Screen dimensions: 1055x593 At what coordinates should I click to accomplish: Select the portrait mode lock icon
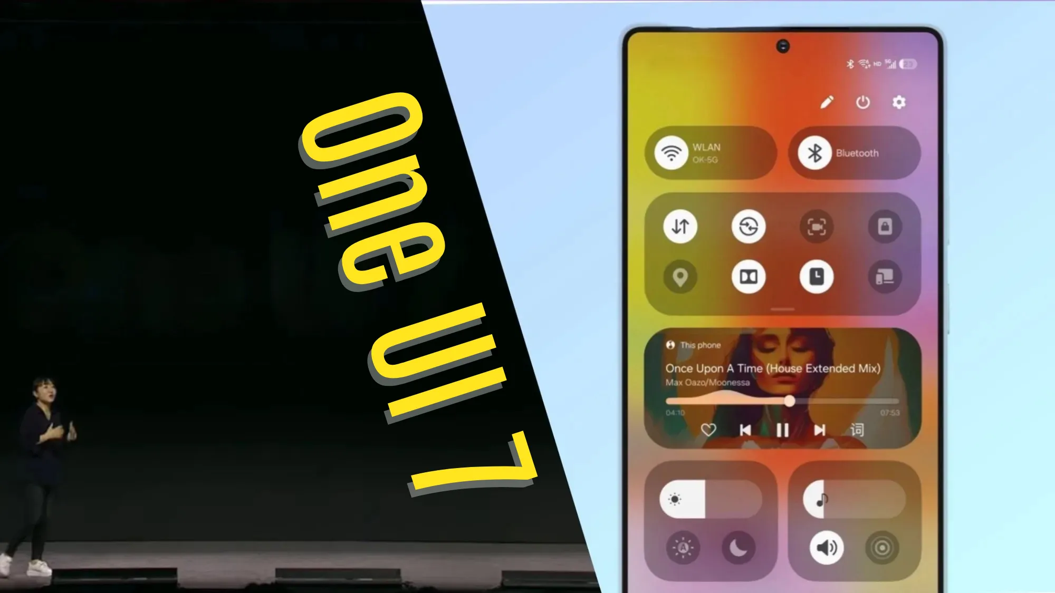pos(884,226)
